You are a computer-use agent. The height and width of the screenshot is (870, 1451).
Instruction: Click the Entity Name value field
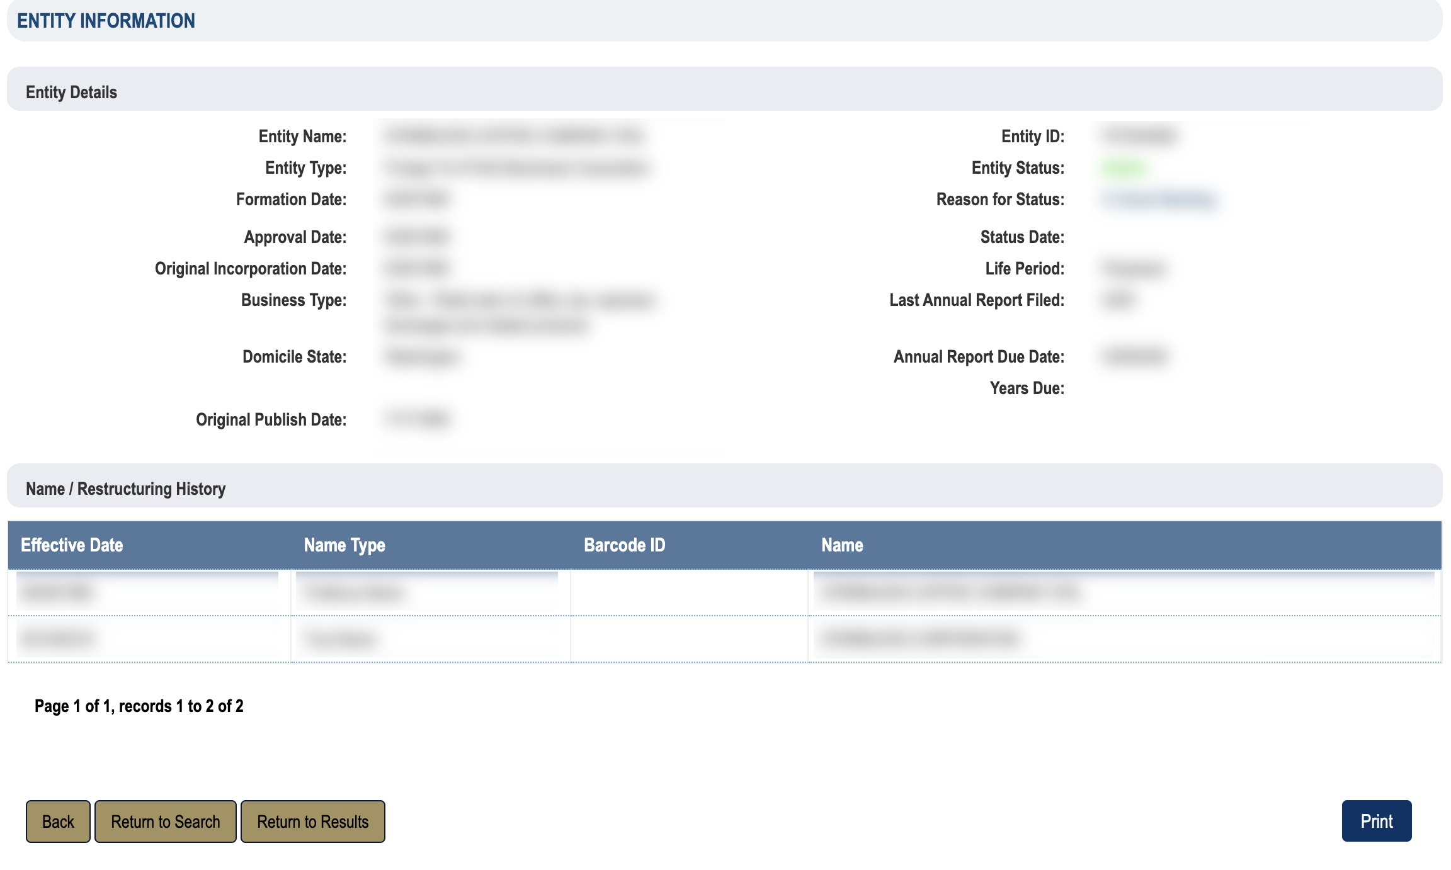click(x=515, y=136)
